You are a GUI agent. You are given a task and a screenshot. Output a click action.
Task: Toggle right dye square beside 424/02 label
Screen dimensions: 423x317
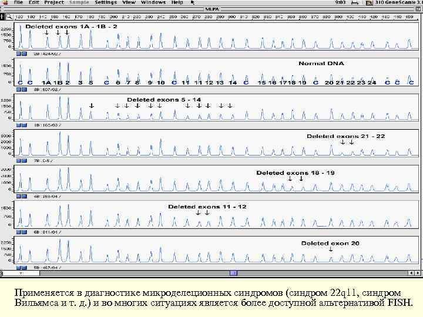click(x=24, y=53)
